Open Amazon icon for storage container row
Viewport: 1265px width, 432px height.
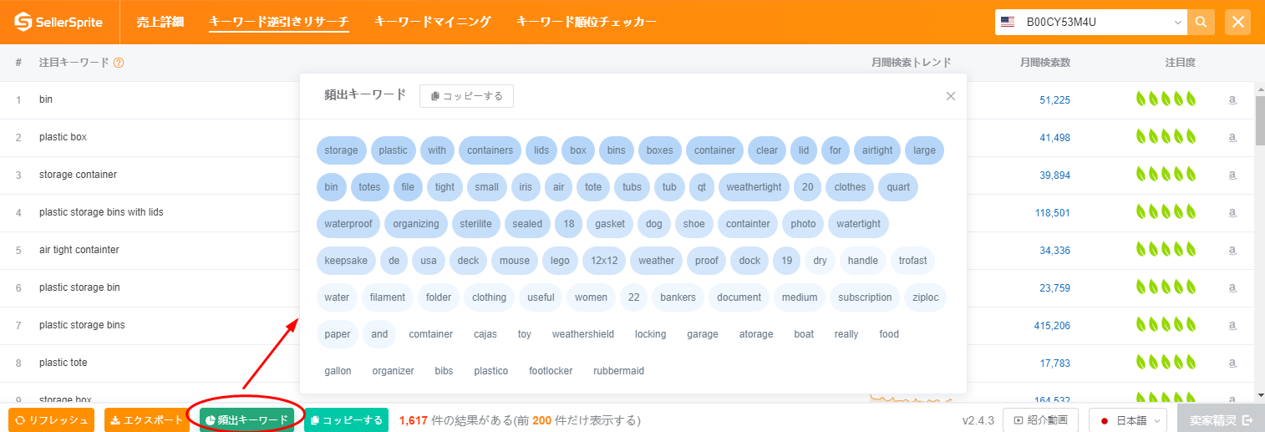pyautogui.click(x=1232, y=175)
